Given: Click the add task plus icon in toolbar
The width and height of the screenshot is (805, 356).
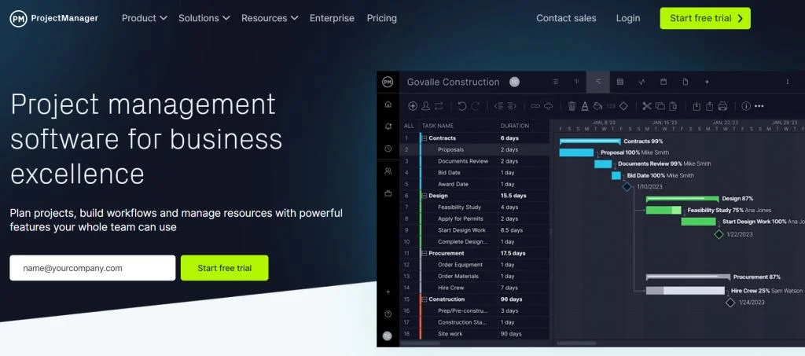Looking at the screenshot, I should pyautogui.click(x=412, y=106).
